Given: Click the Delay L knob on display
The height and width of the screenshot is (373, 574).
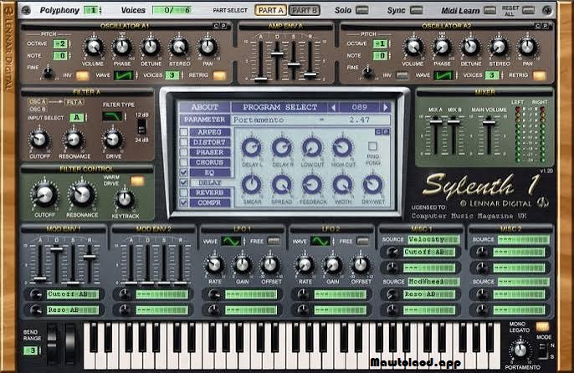Looking at the screenshot, I should click(252, 148).
